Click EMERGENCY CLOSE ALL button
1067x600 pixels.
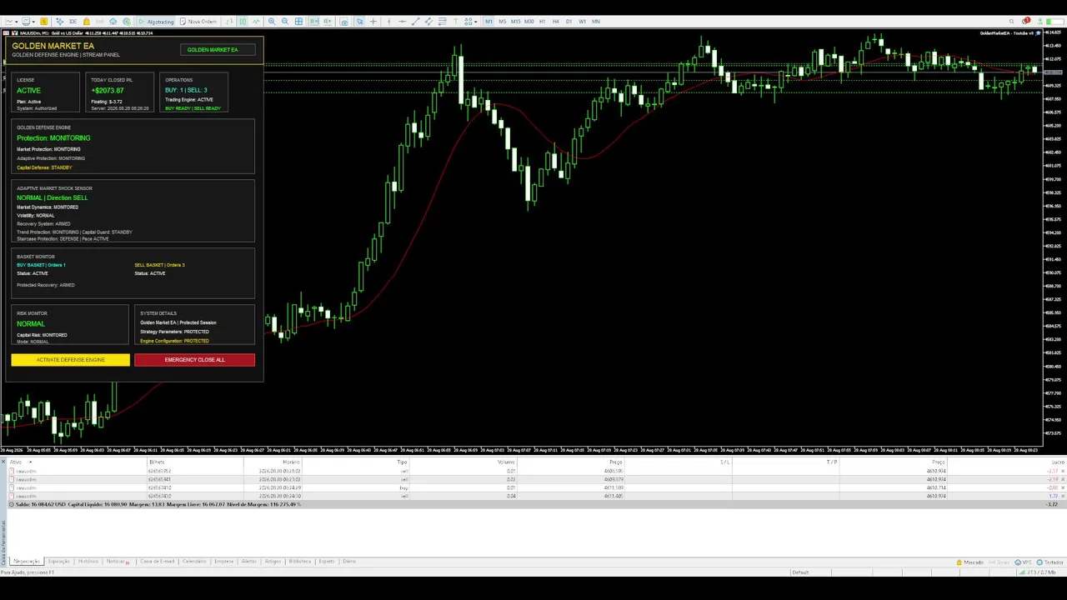pyautogui.click(x=194, y=360)
